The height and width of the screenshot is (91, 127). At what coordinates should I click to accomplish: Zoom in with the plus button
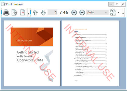[x=82, y=13]
